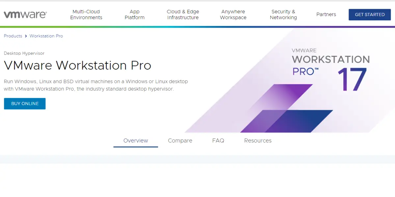Open the App Platform menu
The image size is (395, 197).
[135, 14]
